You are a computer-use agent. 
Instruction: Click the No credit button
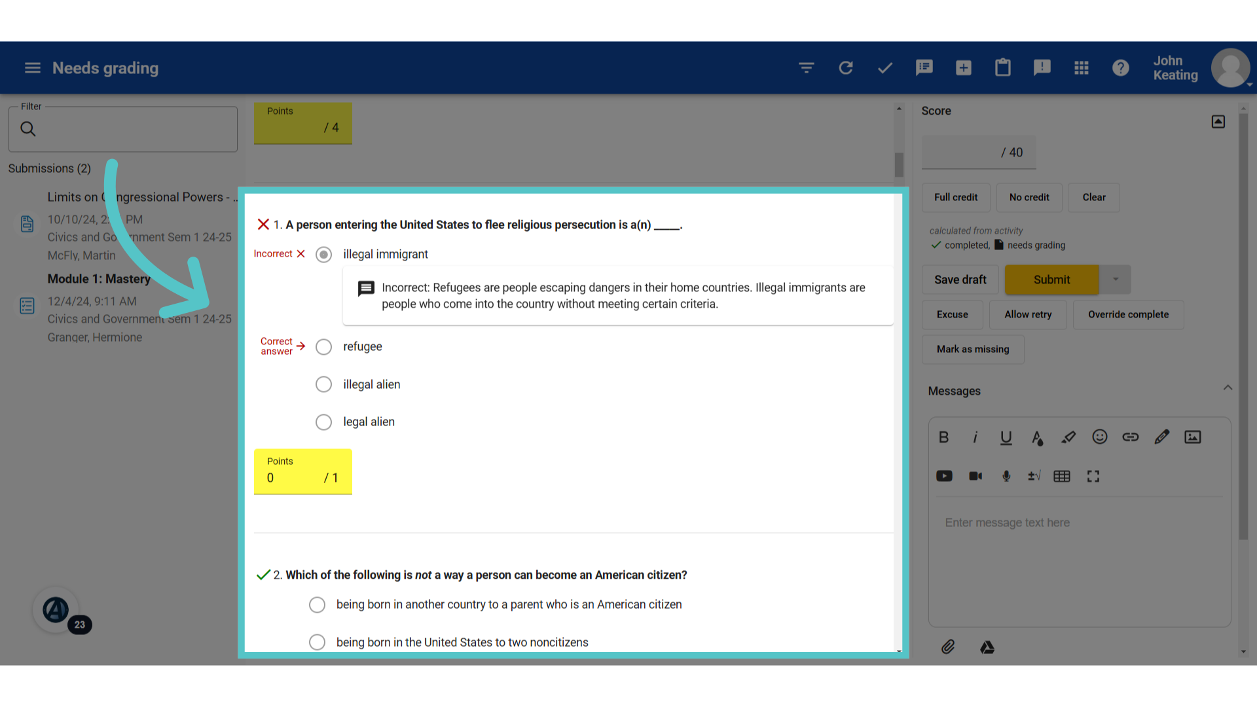point(1029,198)
